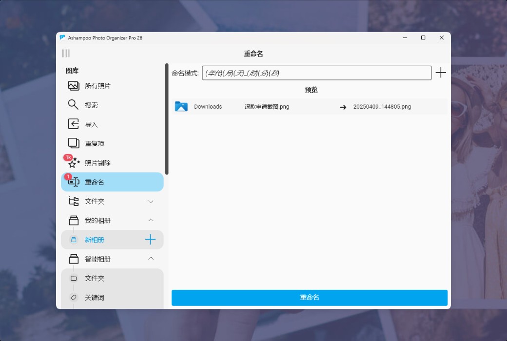Collapse the 我的相册 section
Image resolution: width=507 pixels, height=341 pixels.
[x=151, y=220]
